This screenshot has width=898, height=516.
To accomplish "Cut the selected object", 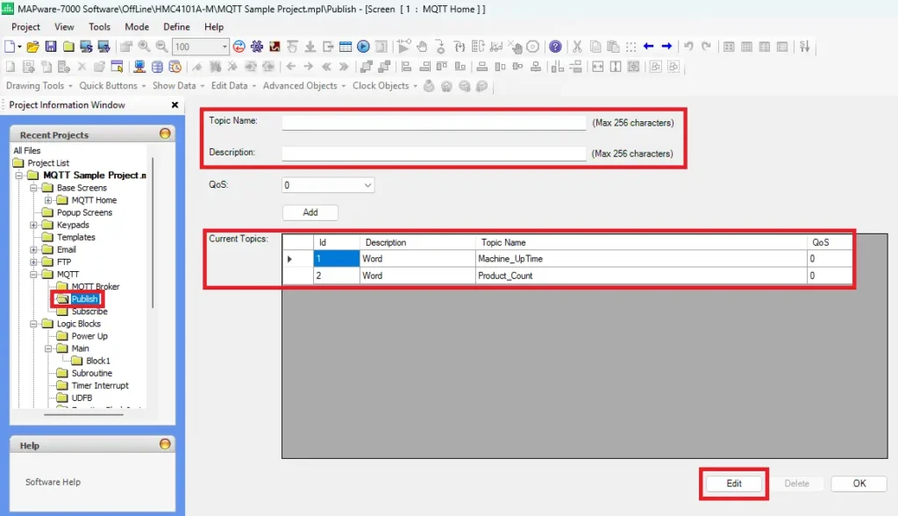I will (578, 47).
